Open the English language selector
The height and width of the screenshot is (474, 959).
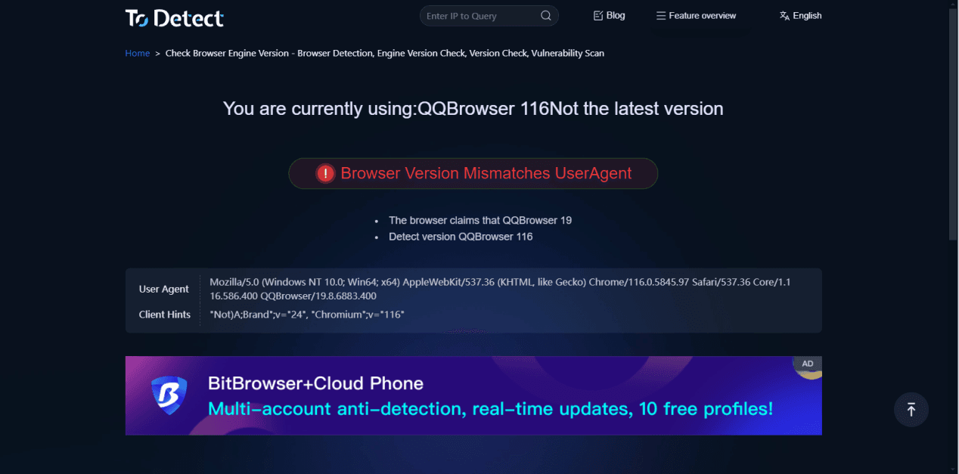click(x=800, y=15)
